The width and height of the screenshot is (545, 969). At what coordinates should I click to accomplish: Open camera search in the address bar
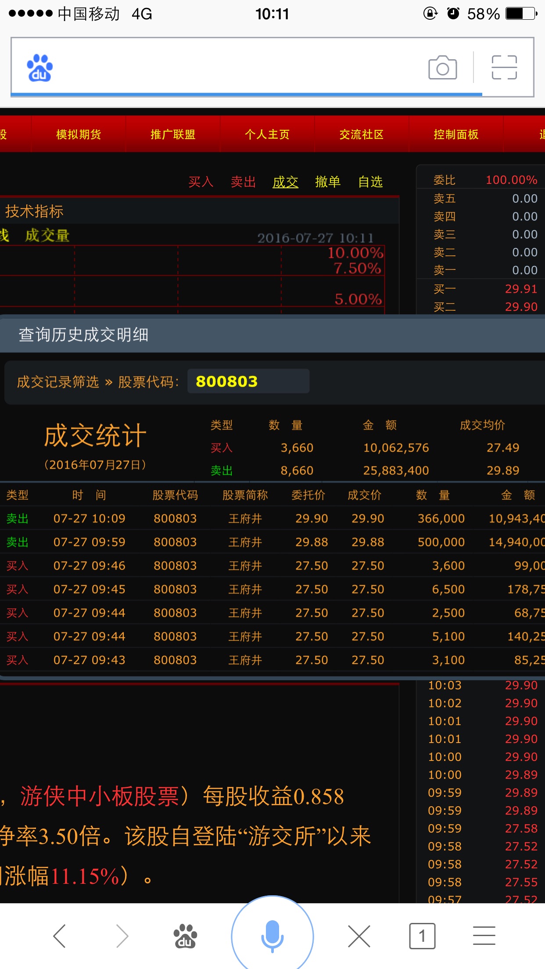pyautogui.click(x=442, y=68)
